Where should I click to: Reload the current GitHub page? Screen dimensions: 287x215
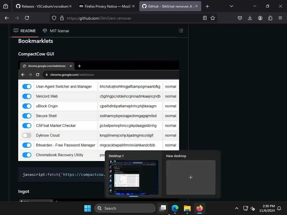[27, 18]
